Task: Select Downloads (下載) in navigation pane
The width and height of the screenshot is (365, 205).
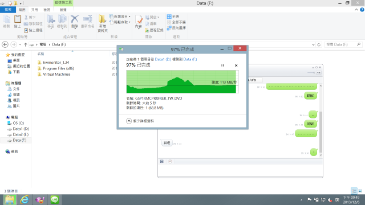Action: [x=17, y=72]
